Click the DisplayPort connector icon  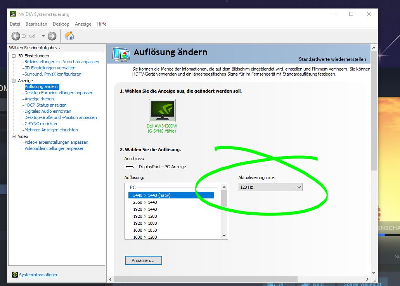click(130, 167)
